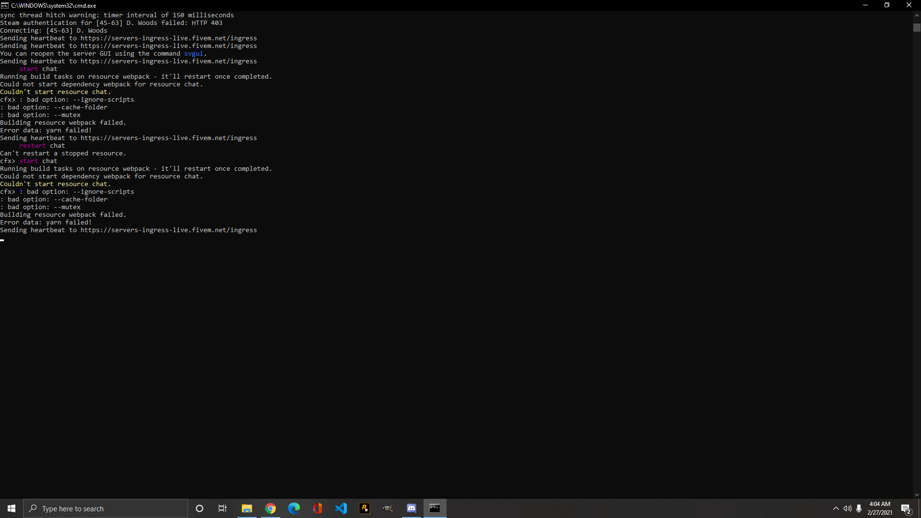
Task: Launch Visual Studio Code from taskbar
Action: [x=342, y=508]
